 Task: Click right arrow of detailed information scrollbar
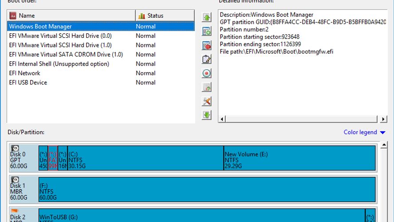point(383,119)
